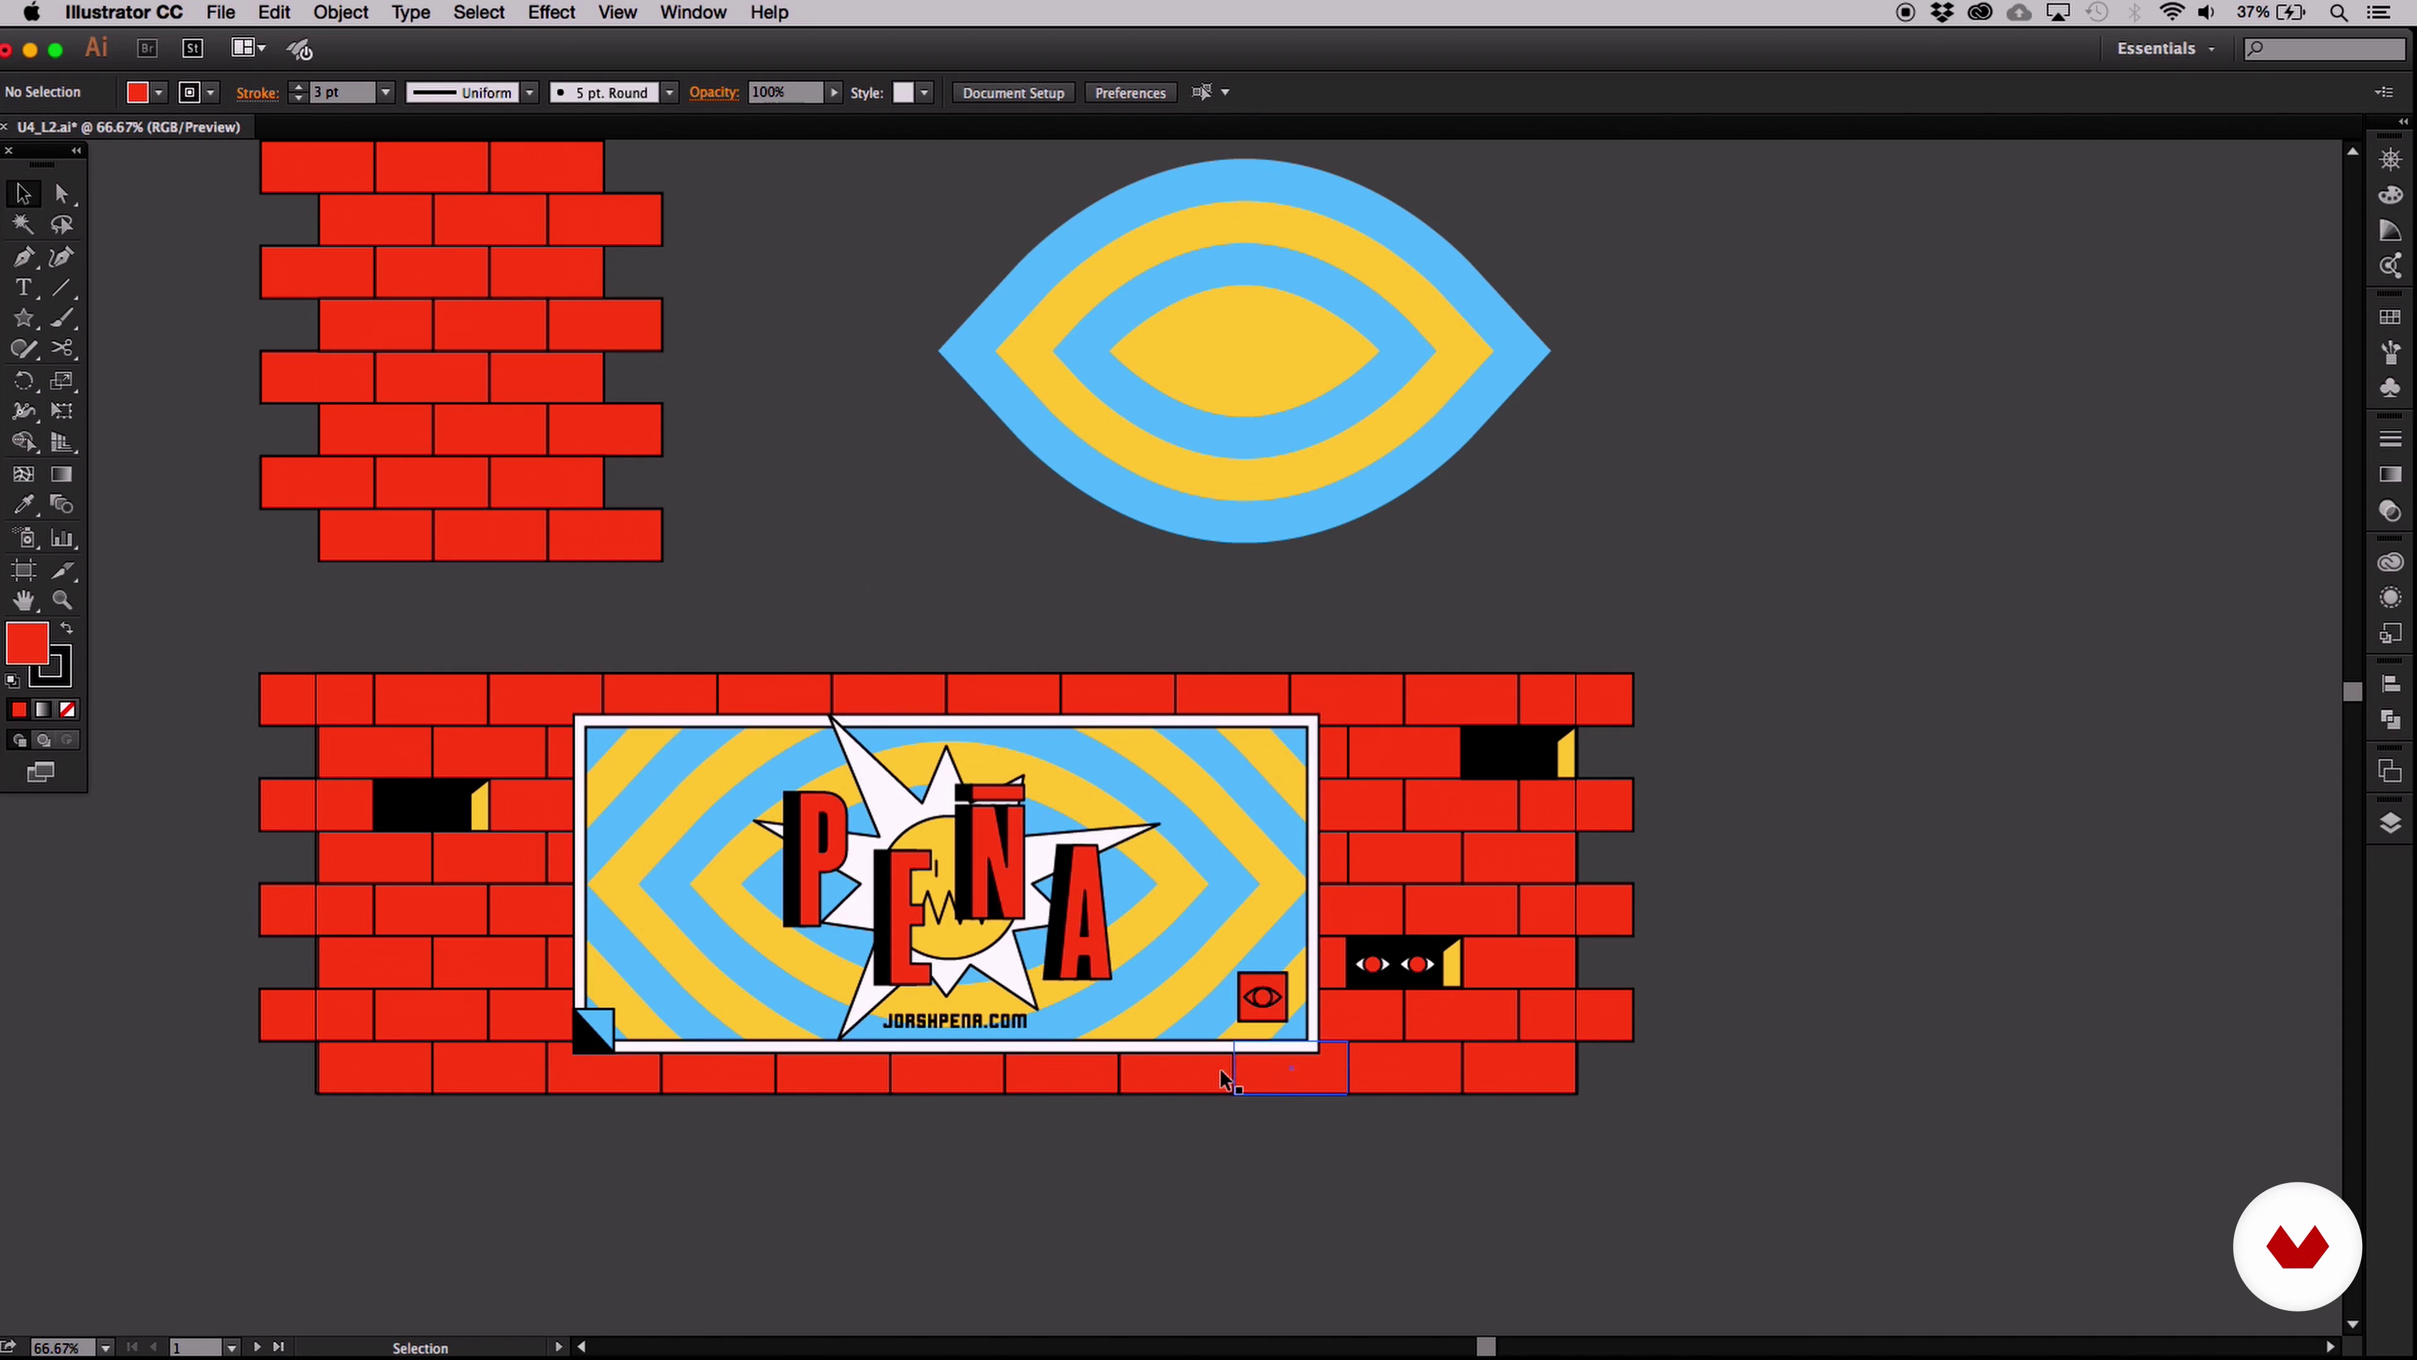Image resolution: width=2417 pixels, height=1360 pixels.
Task: Go to next artboard arrow
Action: pos(257,1347)
